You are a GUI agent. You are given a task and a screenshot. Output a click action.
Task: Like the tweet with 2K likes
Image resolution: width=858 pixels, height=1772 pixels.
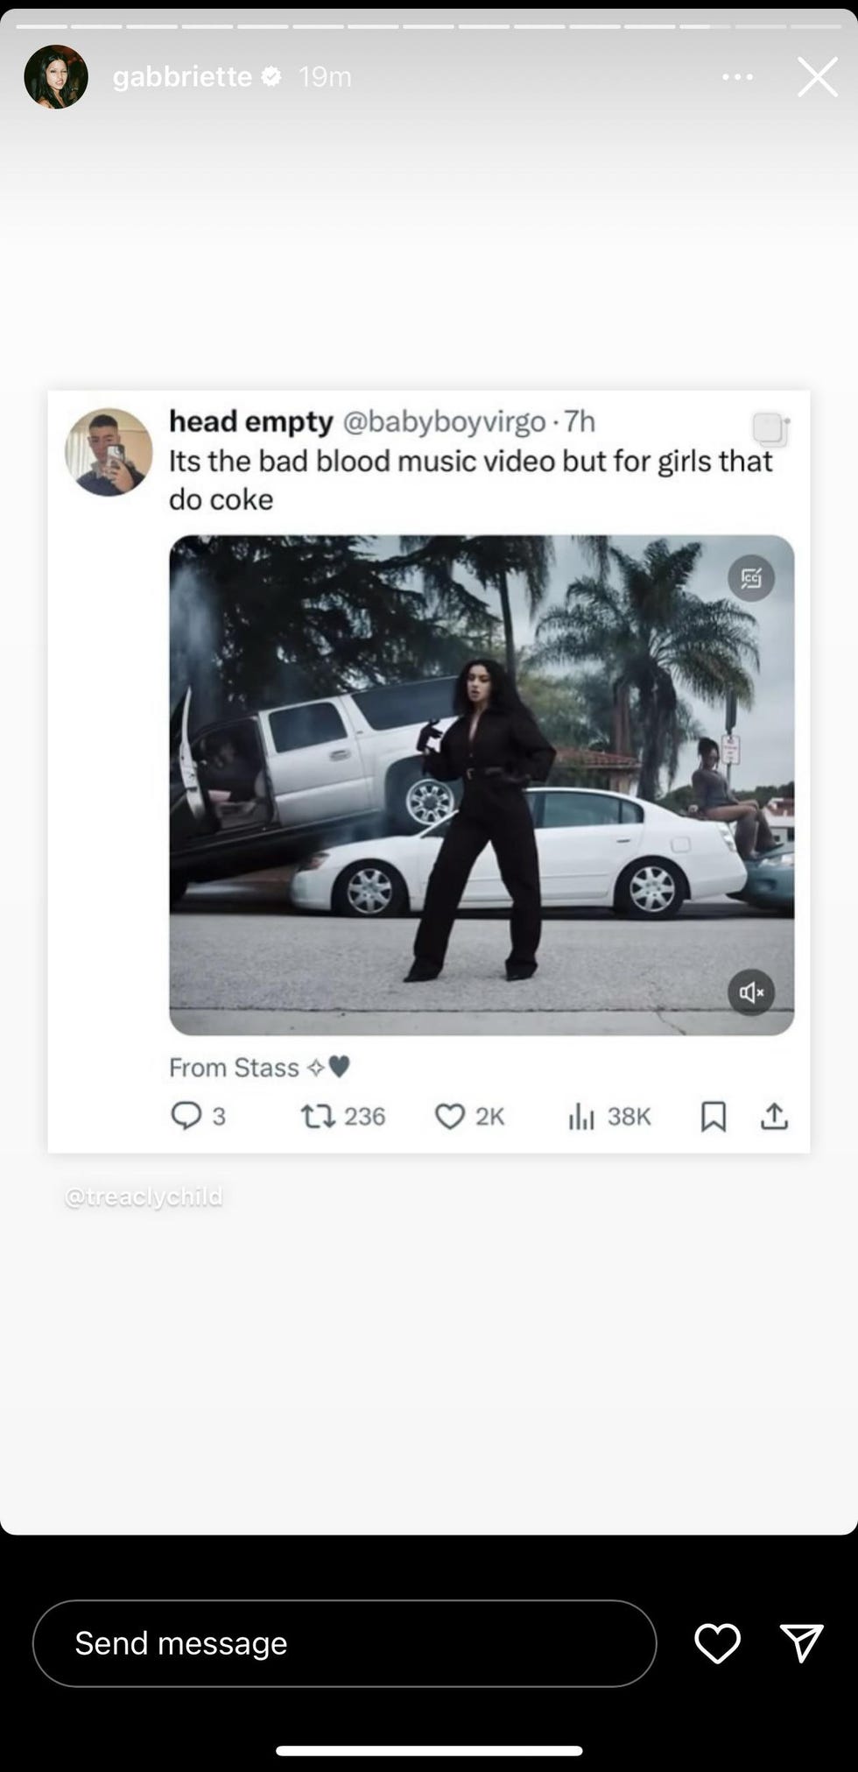click(450, 1116)
